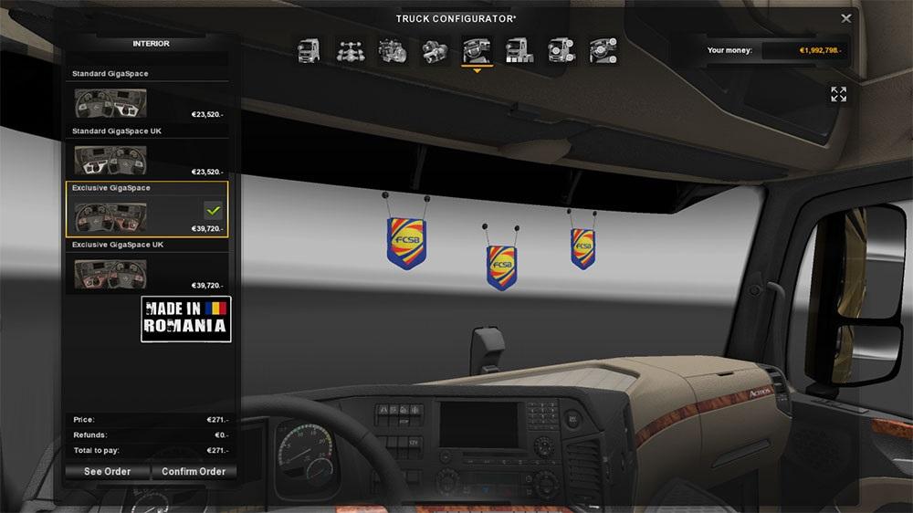Click the interior dashboard category icon
Viewport: 913px width, 513px height.
pos(477,50)
